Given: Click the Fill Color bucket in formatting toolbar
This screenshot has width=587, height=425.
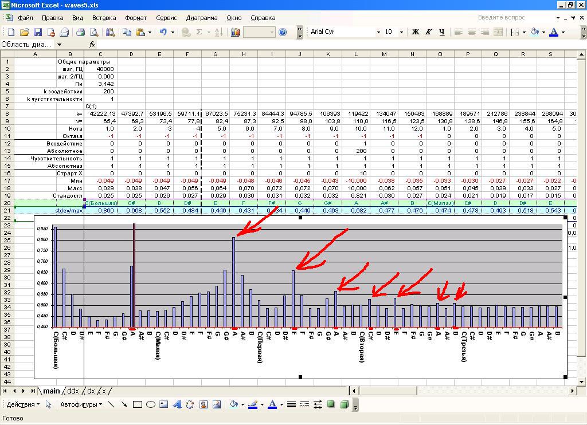Looking at the screenshot, I should [535, 32].
